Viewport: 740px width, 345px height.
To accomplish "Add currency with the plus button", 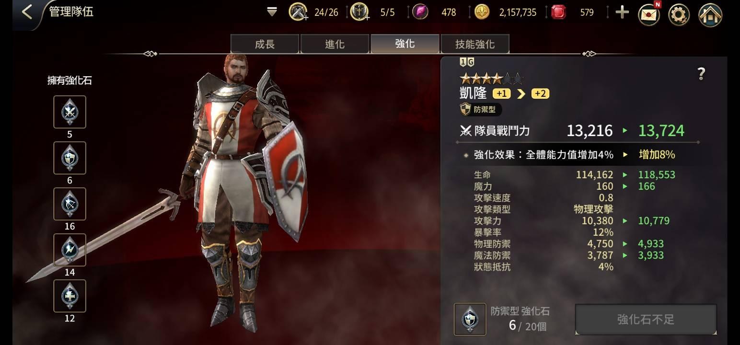I will click(622, 12).
